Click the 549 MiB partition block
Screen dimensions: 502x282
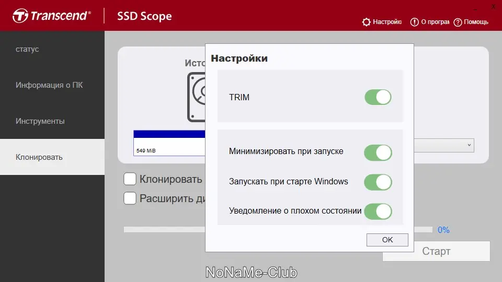tap(169, 147)
